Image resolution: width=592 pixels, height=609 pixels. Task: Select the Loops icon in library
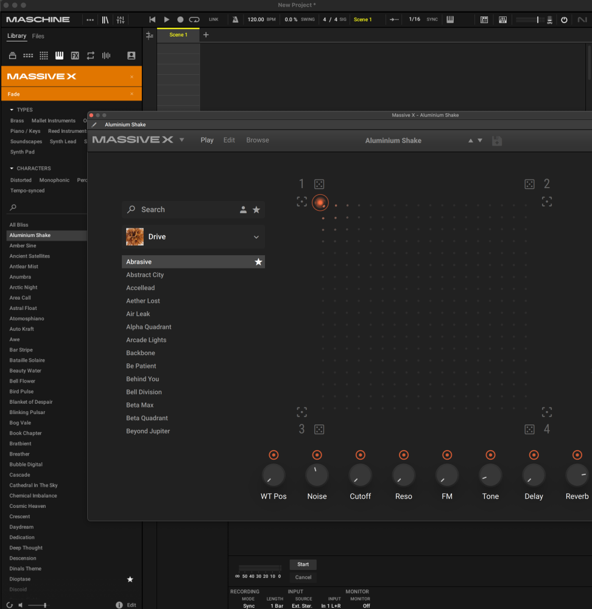point(91,55)
